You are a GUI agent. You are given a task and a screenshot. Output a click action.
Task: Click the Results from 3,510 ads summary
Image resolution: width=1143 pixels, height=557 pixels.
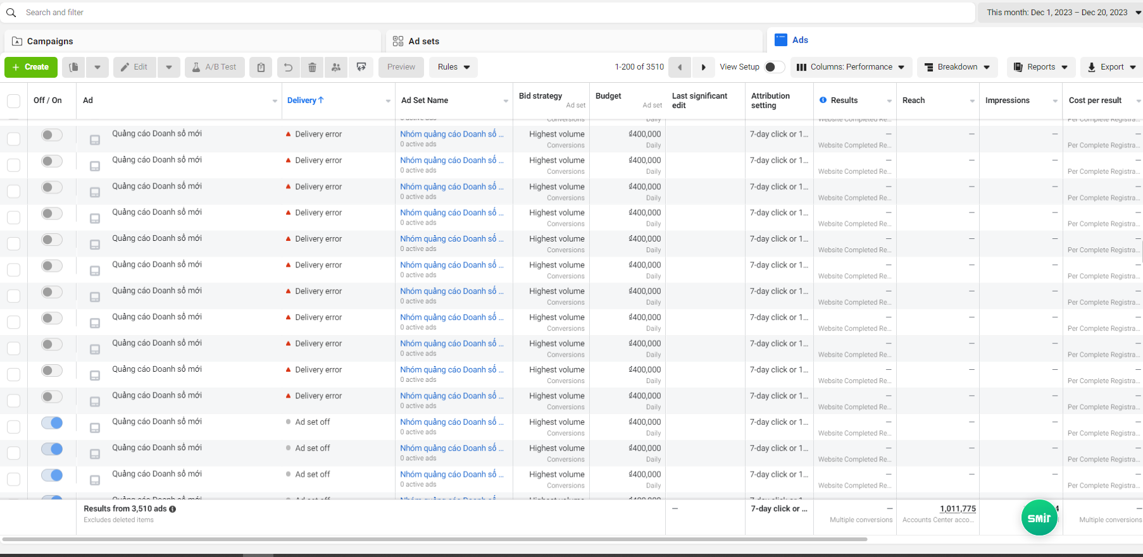[x=125, y=509]
